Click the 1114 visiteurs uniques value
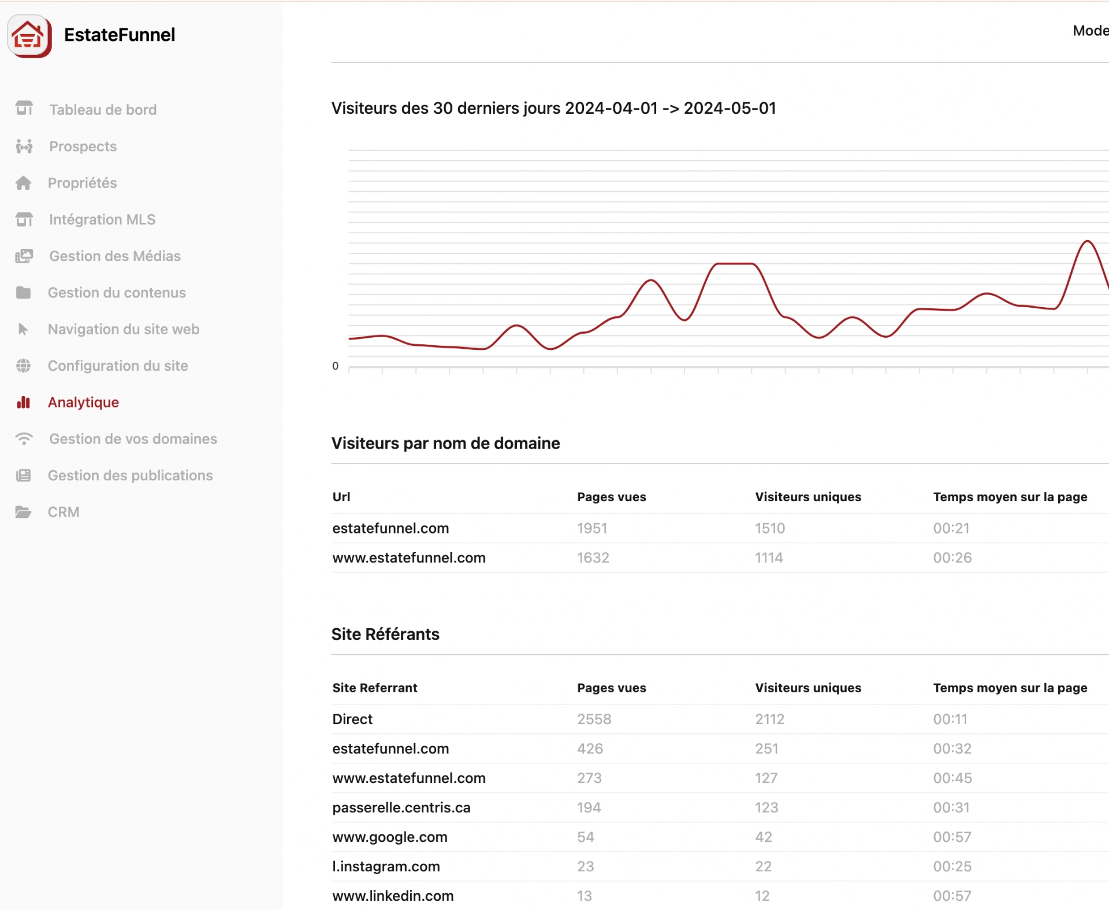Screen dimensions: 1109x910 click(769, 558)
